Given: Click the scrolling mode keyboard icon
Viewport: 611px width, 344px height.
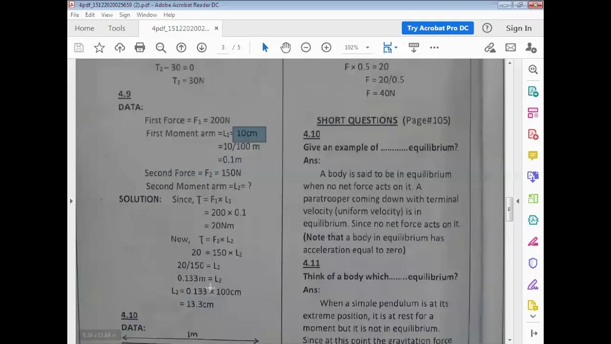Looking at the screenshot, I should point(414,47).
